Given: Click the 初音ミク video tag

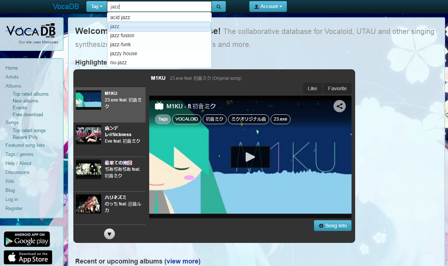Looking at the screenshot, I should 215,119.
